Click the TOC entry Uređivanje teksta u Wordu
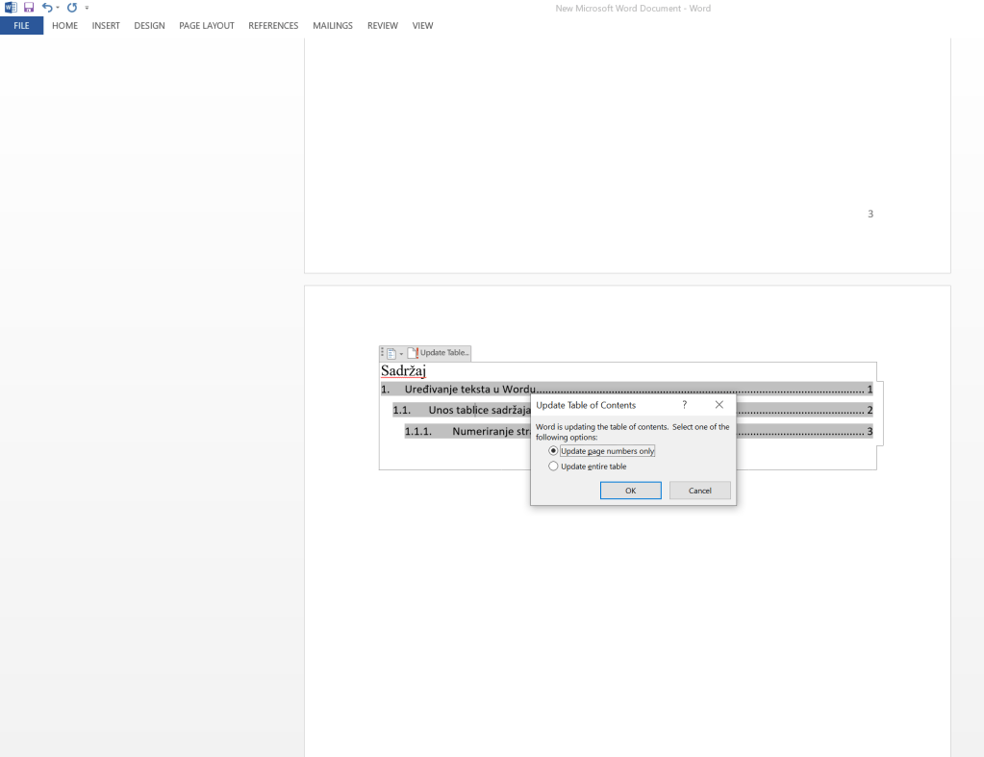 tap(467, 390)
